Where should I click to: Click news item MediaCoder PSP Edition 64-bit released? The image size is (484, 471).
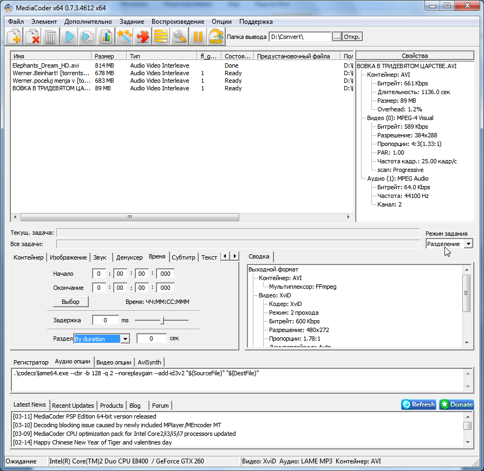(84, 416)
